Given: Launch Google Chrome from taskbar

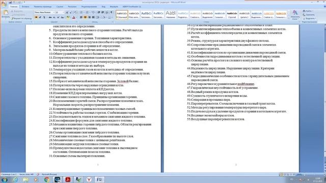Looking at the screenshot, I should click(46, 179).
